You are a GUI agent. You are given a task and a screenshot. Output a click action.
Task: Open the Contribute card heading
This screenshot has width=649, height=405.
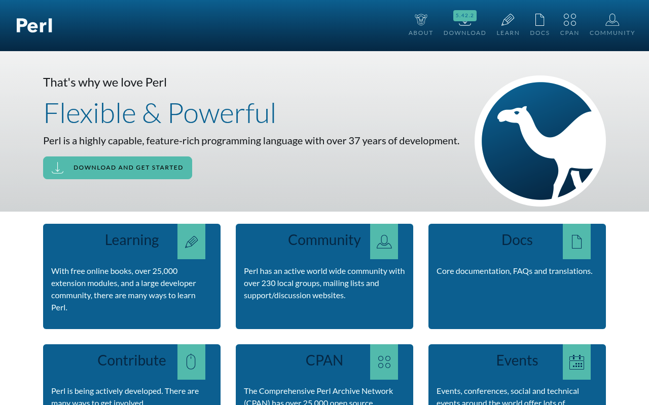(x=132, y=360)
